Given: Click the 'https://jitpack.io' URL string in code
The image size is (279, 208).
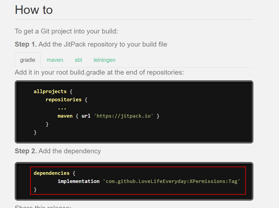Looking at the screenshot, I should click(x=123, y=116).
